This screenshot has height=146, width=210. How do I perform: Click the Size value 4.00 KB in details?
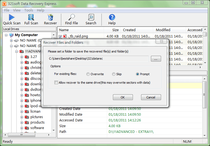(x=115, y=126)
